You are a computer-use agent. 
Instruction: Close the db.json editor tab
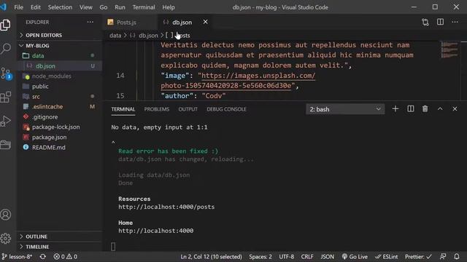(205, 22)
